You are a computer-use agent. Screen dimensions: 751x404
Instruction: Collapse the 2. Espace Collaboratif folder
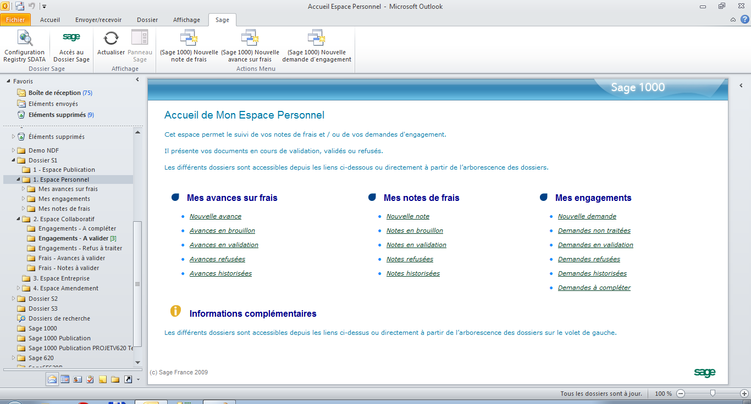click(x=18, y=219)
